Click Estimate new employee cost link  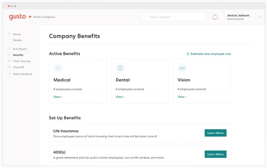[211, 54]
